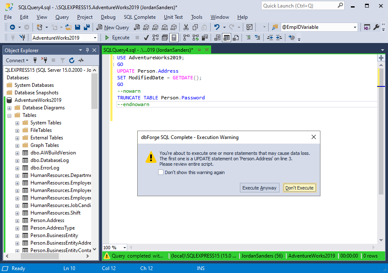This screenshot has height=273, width=388.
Task: Display Estimated Execution Plan icon
Action: 155,38
